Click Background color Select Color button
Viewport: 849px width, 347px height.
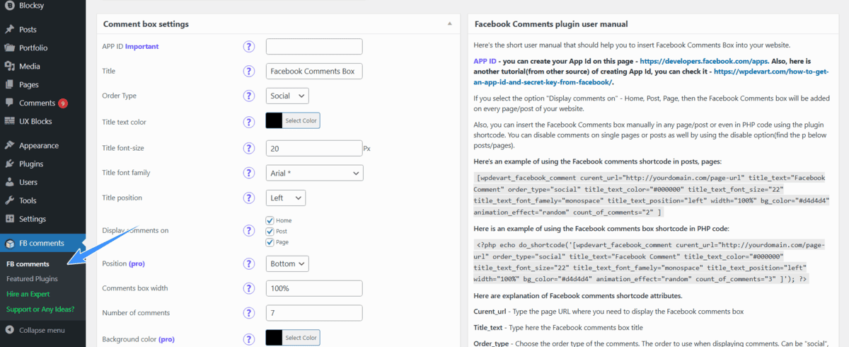point(301,339)
